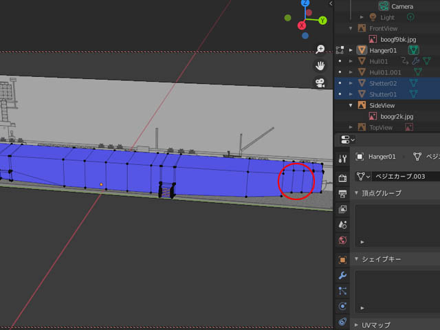Click the negative Z blue gizmo dot

(305, 36)
